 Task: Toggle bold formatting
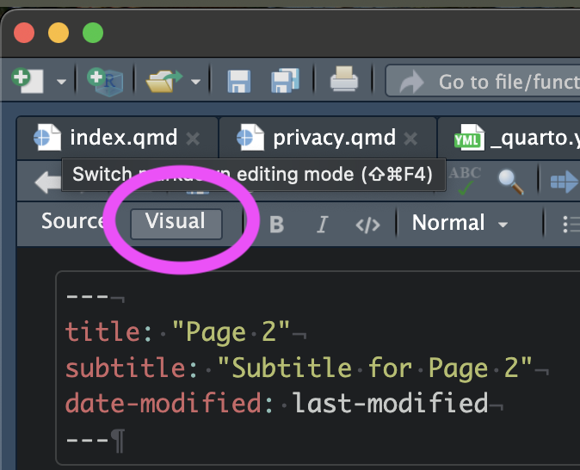[x=276, y=225]
